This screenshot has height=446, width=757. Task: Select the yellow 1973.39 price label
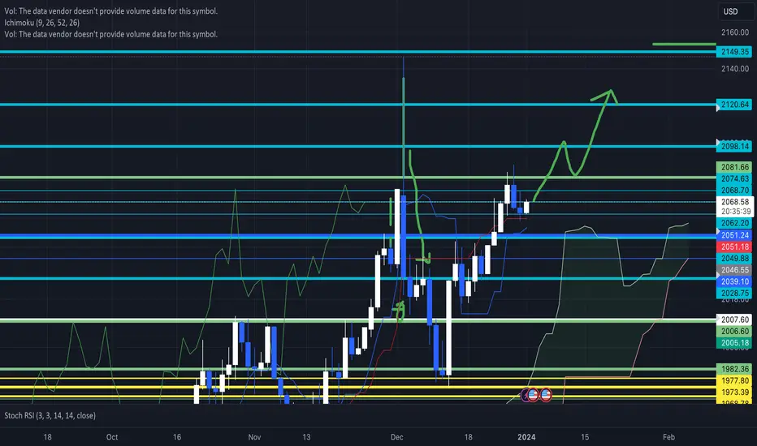(x=733, y=392)
